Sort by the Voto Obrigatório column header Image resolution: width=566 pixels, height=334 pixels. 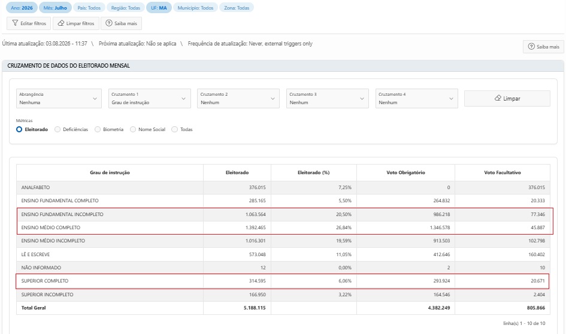coord(405,172)
